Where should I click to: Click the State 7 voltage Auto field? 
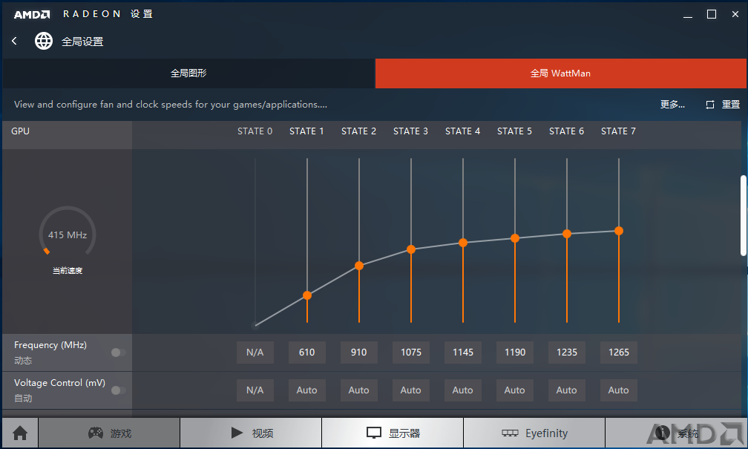click(619, 390)
